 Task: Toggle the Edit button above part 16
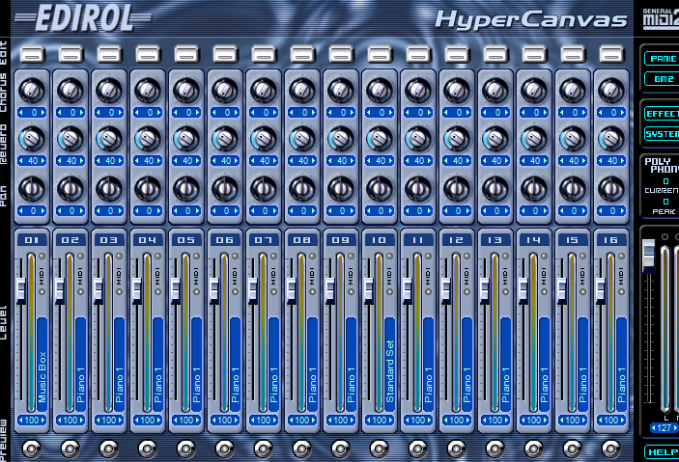[611, 55]
